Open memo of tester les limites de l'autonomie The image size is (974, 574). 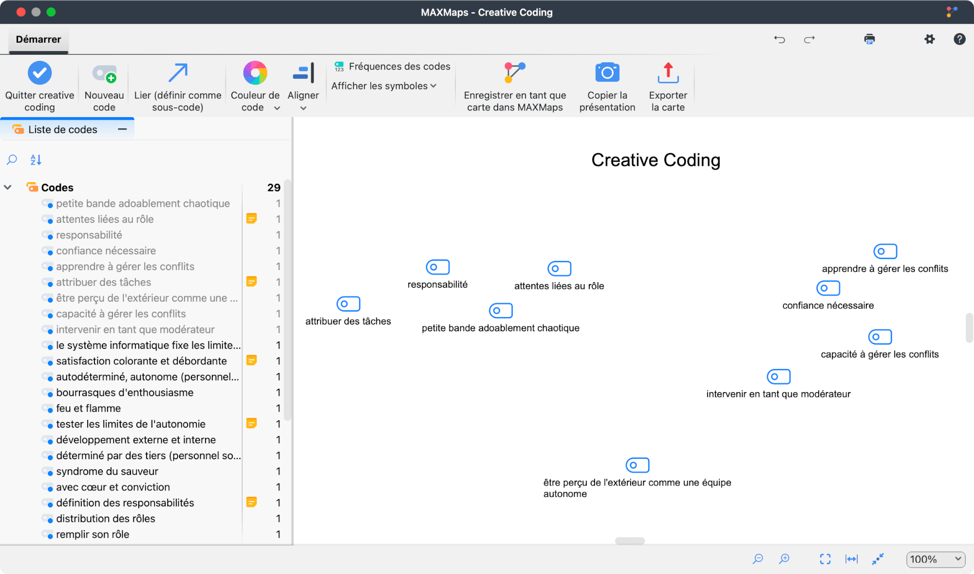click(x=251, y=424)
